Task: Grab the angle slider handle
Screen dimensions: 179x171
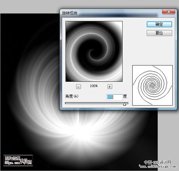Action: 124,104
